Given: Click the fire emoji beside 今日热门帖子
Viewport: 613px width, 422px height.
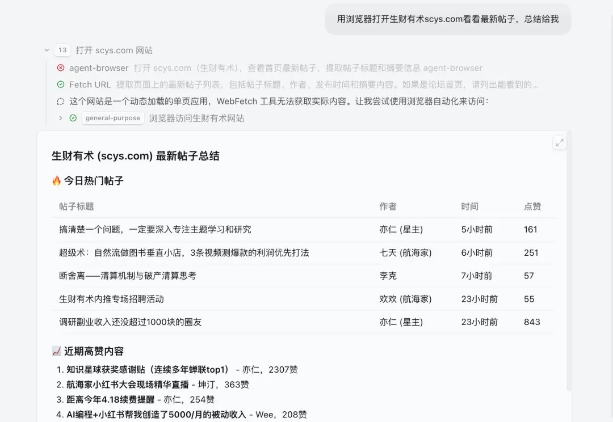Looking at the screenshot, I should (56, 180).
